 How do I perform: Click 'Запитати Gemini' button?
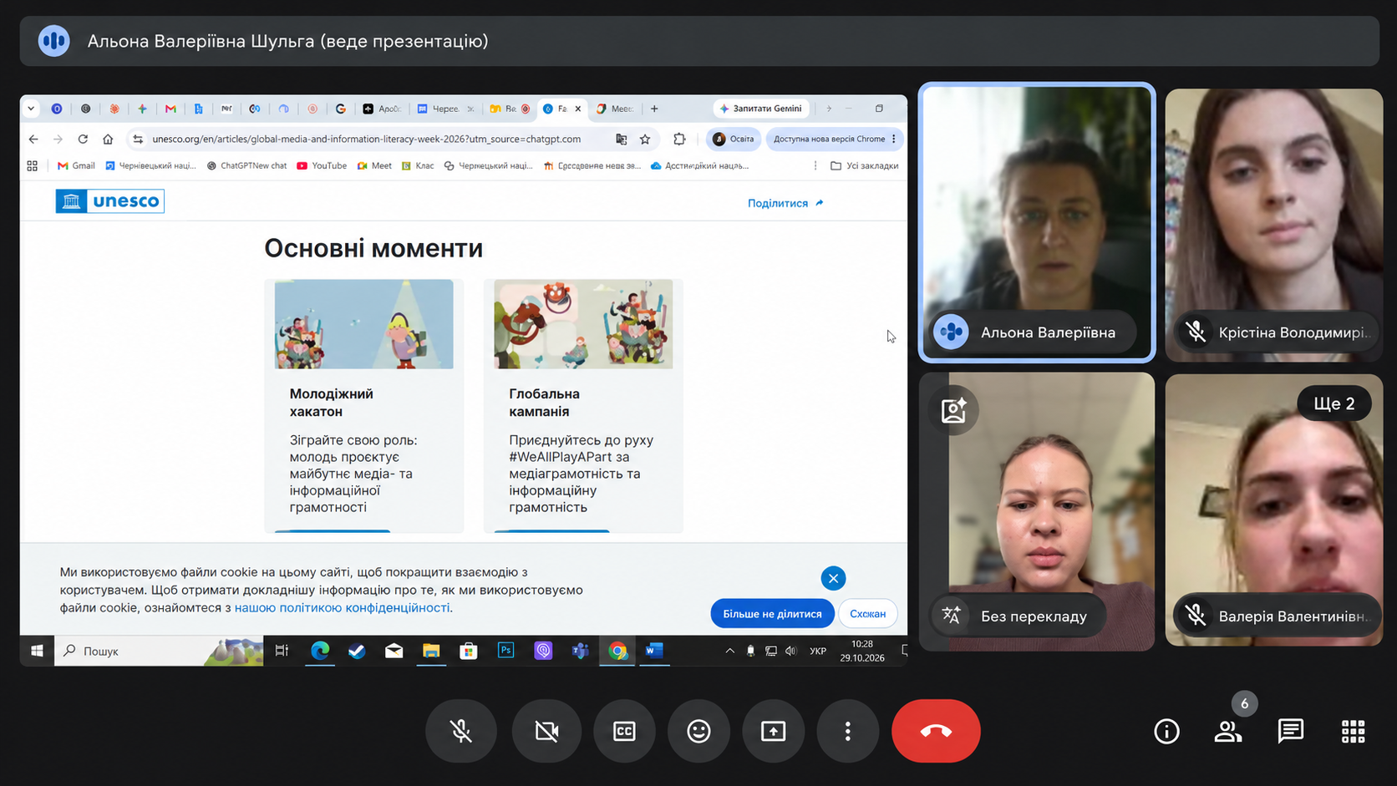pyautogui.click(x=760, y=109)
